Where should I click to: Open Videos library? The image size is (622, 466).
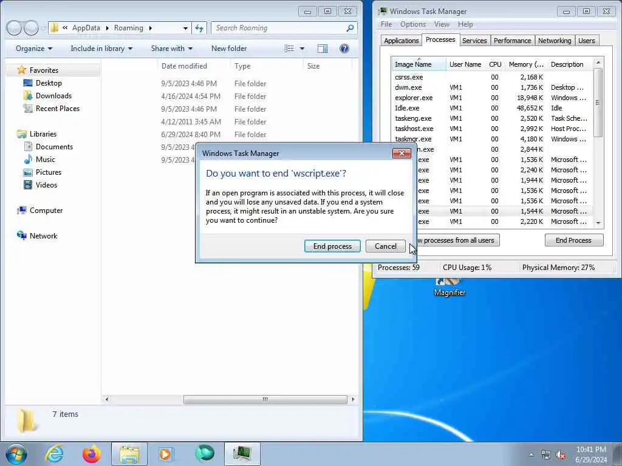[x=46, y=184]
